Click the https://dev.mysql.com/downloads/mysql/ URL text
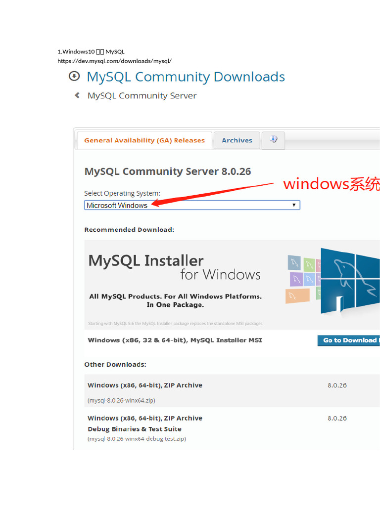This screenshot has height=506, width=380. point(114,61)
